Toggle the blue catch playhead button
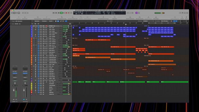Viewport: 199px width, 112px height. point(66,21)
